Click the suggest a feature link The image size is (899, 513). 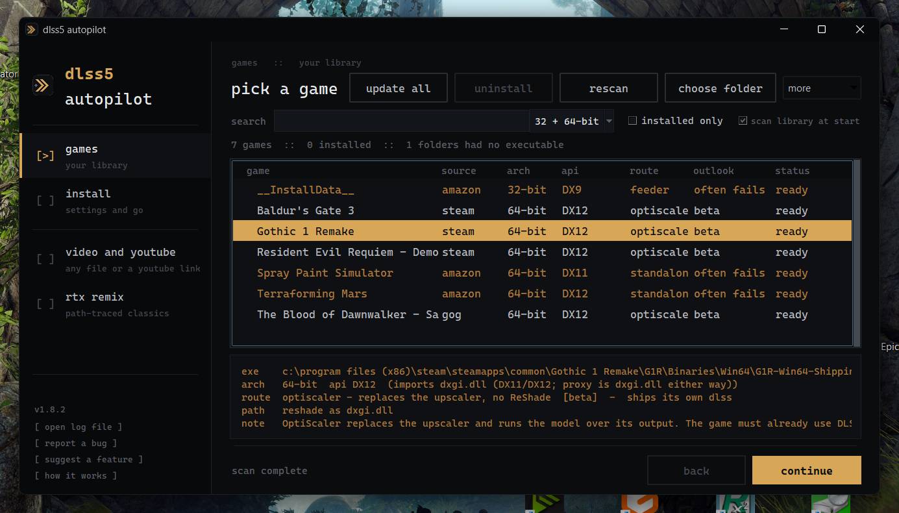(89, 459)
